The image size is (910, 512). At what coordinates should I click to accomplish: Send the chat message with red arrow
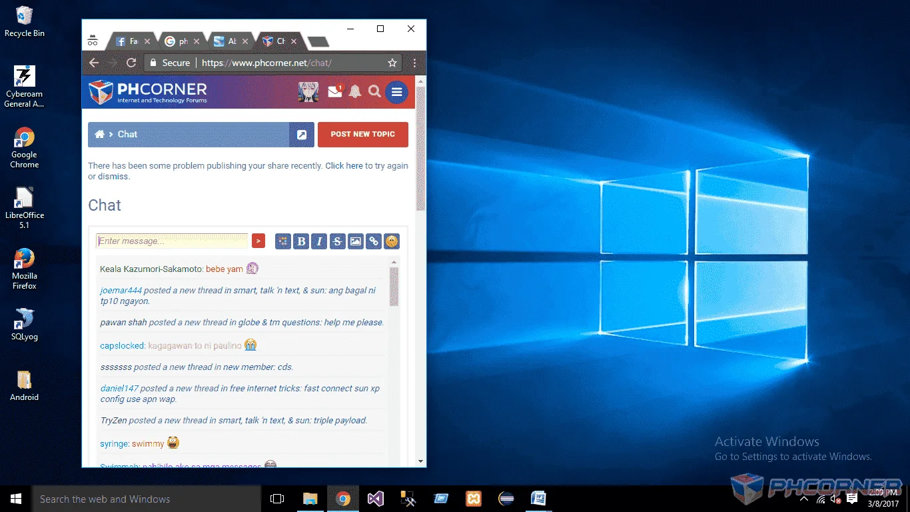[x=258, y=241]
